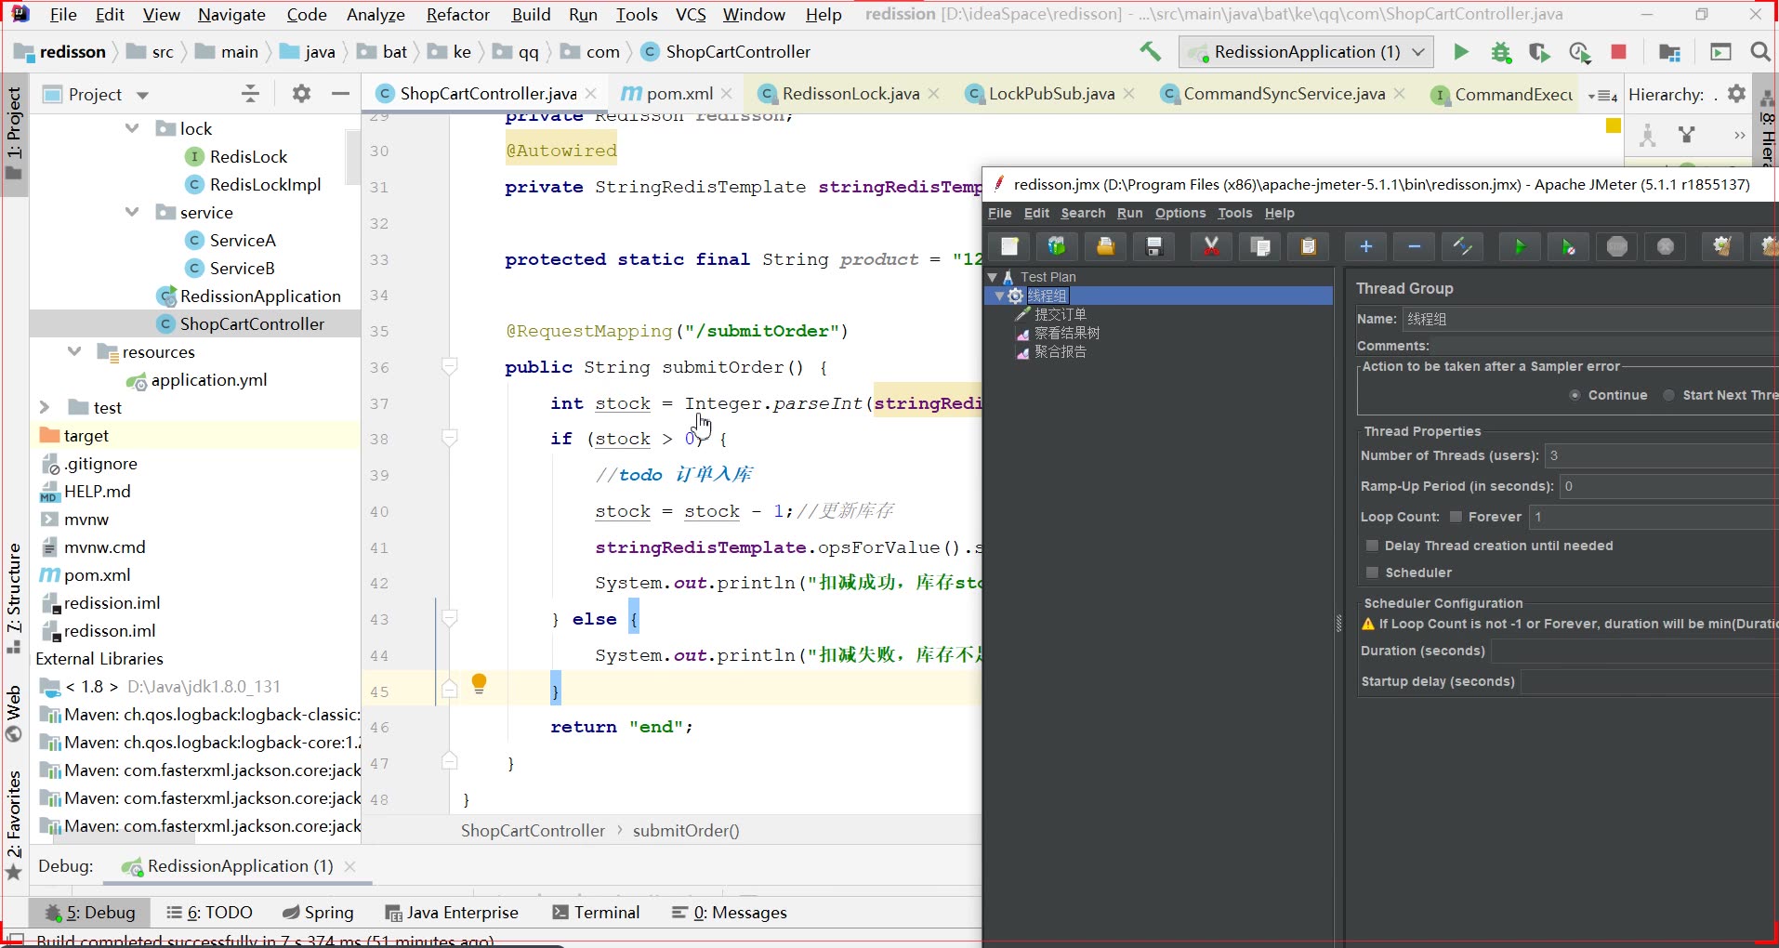Collapse the service folder

tap(132, 212)
